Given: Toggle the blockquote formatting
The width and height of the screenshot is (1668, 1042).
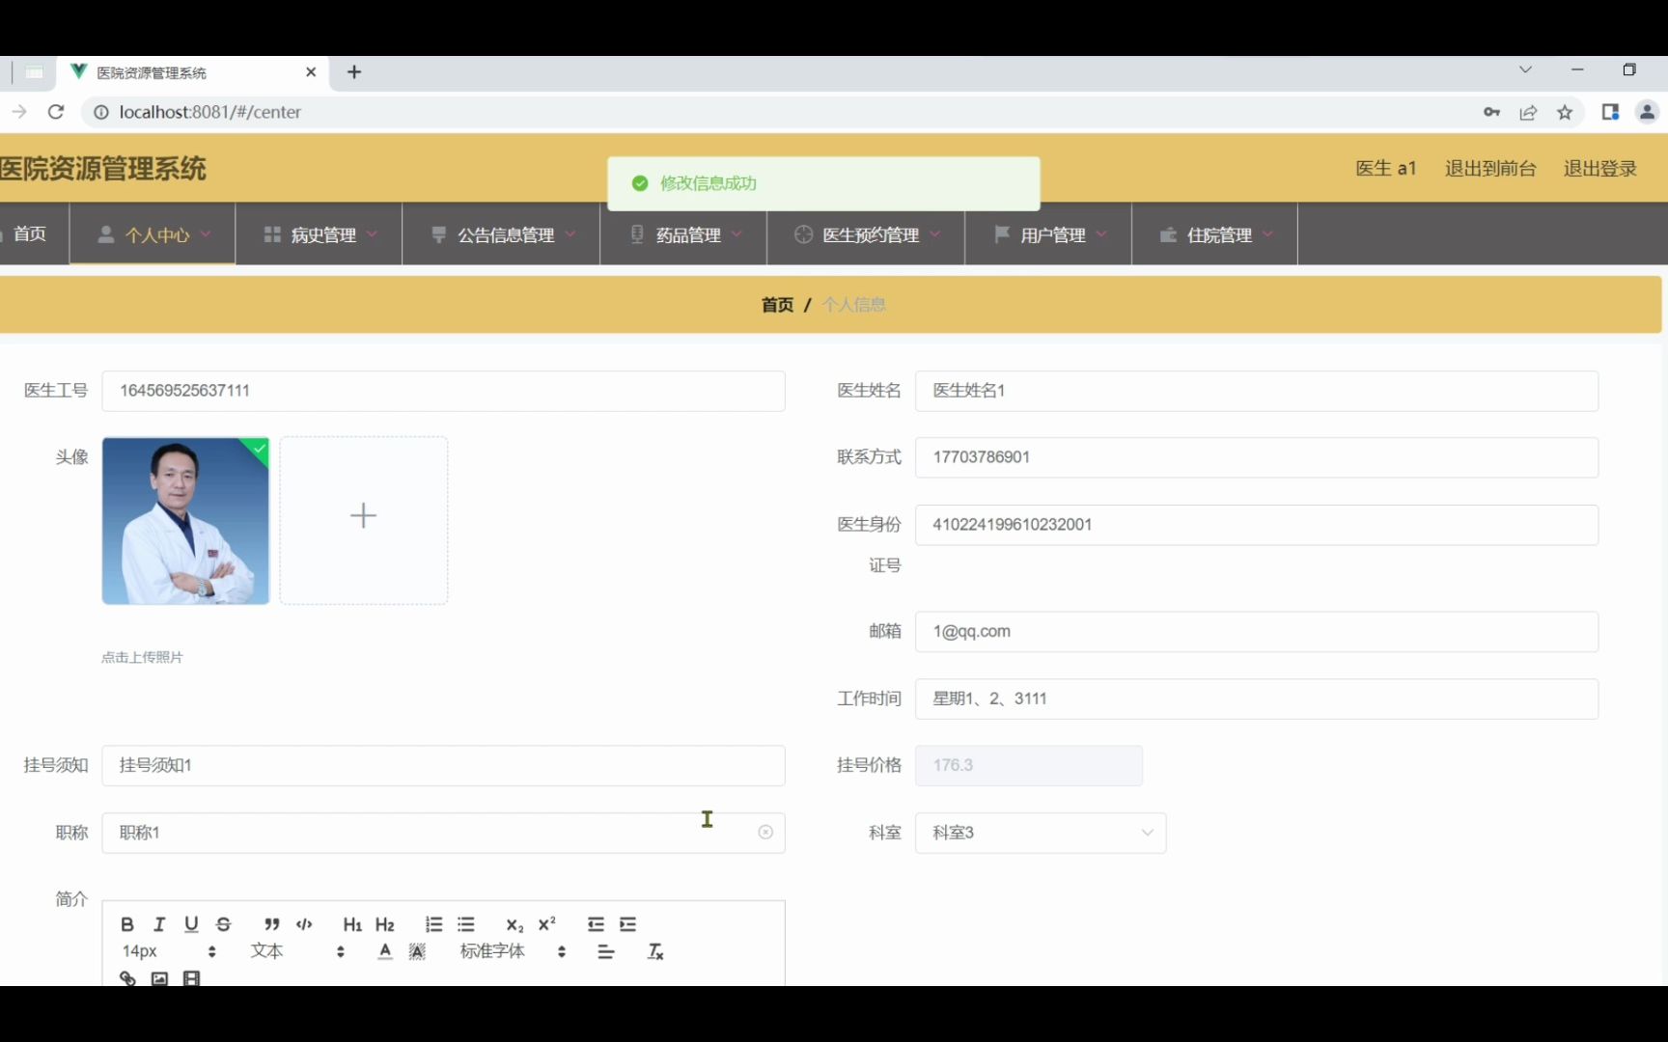Looking at the screenshot, I should pos(271,923).
